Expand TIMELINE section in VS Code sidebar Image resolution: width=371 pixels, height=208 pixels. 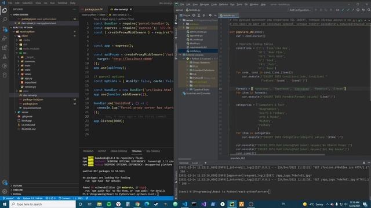point(12,190)
